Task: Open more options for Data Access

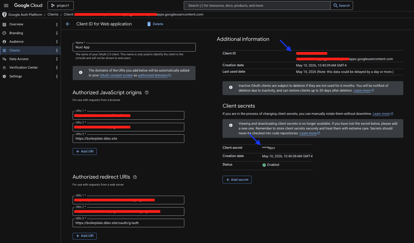Action: tap(57, 59)
